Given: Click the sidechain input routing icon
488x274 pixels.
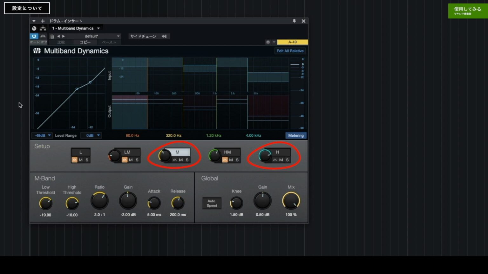Looking at the screenshot, I should click(165, 36).
